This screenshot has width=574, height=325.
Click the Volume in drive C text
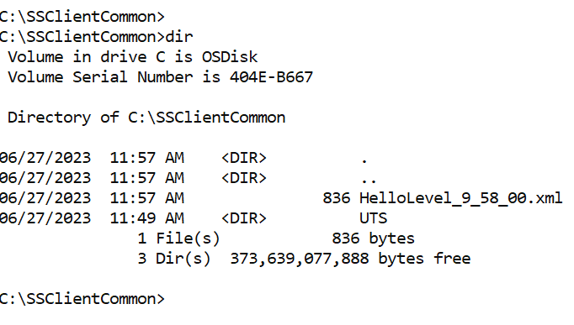click(x=87, y=57)
